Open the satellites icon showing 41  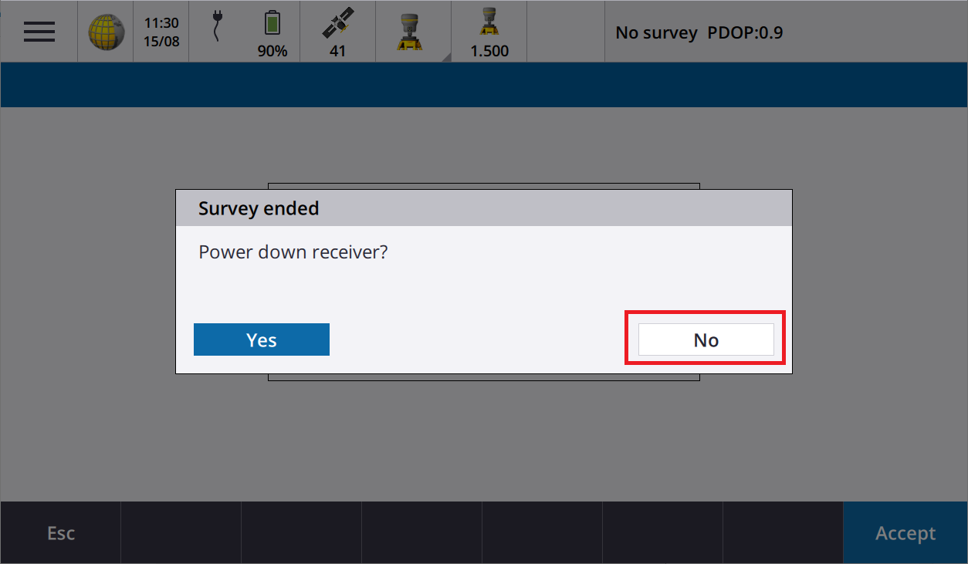tap(337, 32)
